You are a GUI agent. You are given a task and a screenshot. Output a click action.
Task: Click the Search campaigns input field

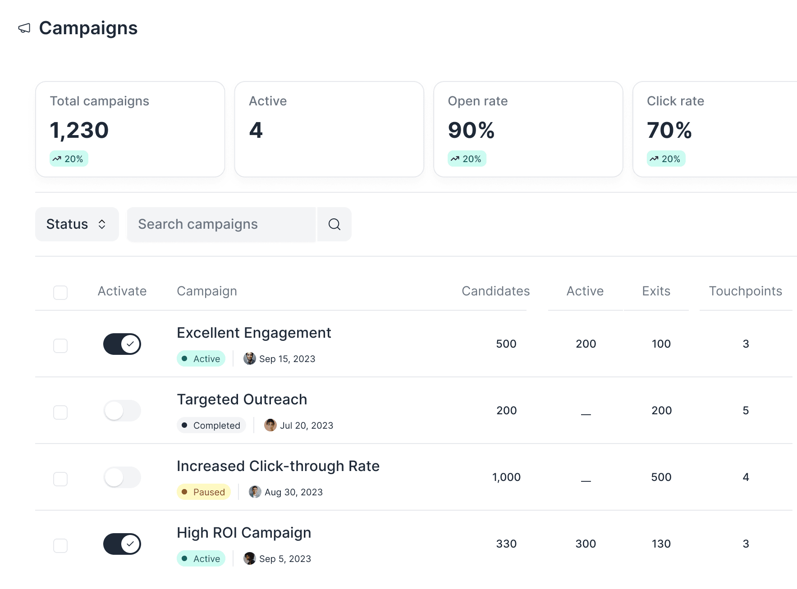pos(221,224)
